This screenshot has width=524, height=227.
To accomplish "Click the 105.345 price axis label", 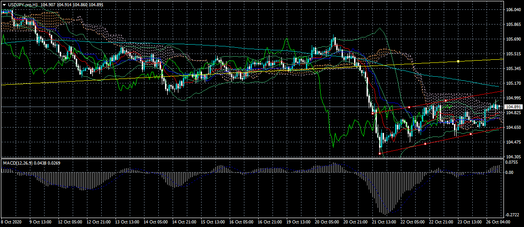I will coord(514,69).
